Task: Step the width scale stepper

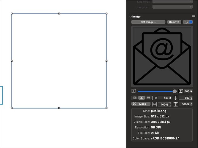Action: [170, 104]
